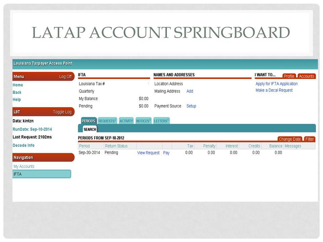Switch to the Notices tab
Viewport: 323px width, 242px height.
click(143, 121)
